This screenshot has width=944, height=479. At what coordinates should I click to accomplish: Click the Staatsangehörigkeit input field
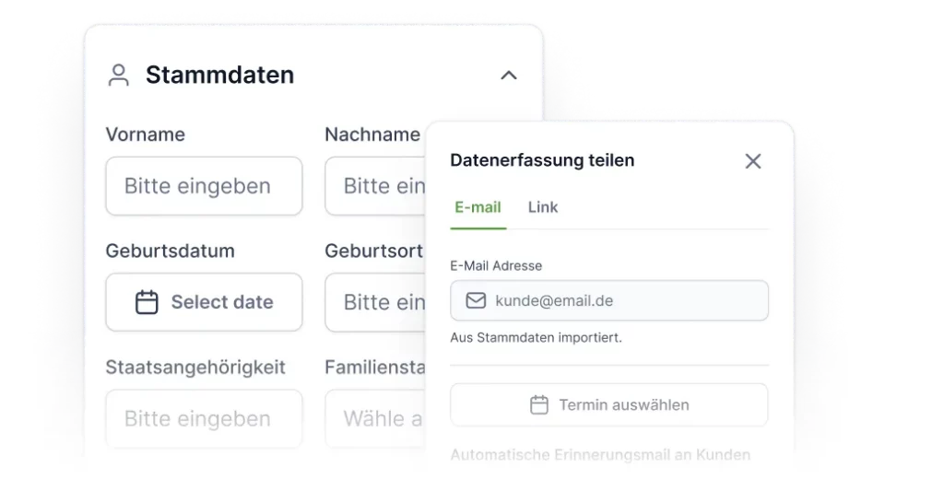pyautogui.click(x=204, y=418)
